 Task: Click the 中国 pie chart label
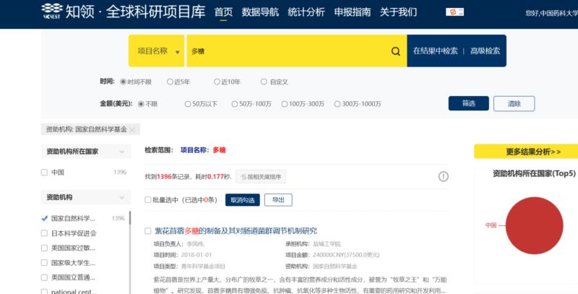tap(491, 225)
